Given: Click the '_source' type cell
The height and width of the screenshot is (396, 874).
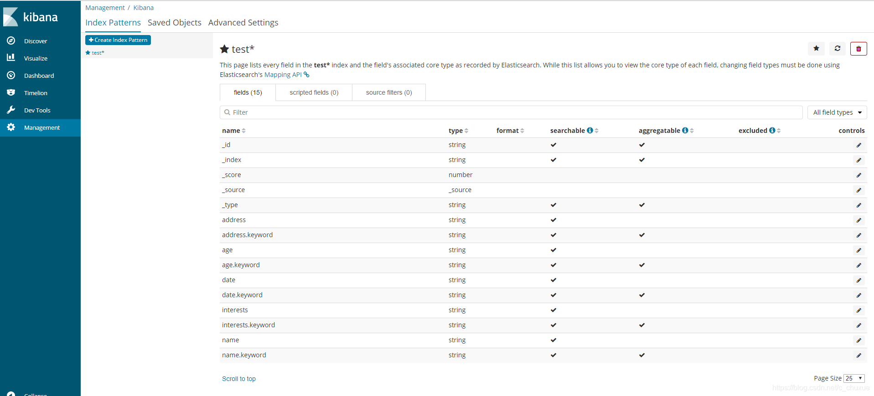Looking at the screenshot, I should pos(460,190).
